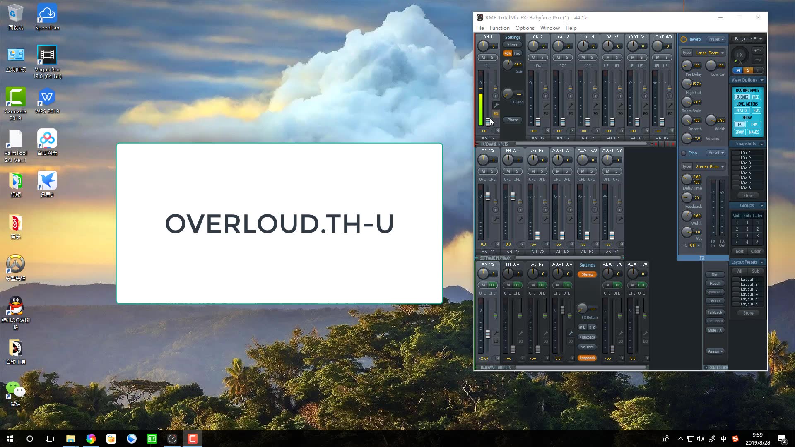Open Camtasia from the Windows taskbar
The height and width of the screenshot is (447, 795).
point(193,439)
